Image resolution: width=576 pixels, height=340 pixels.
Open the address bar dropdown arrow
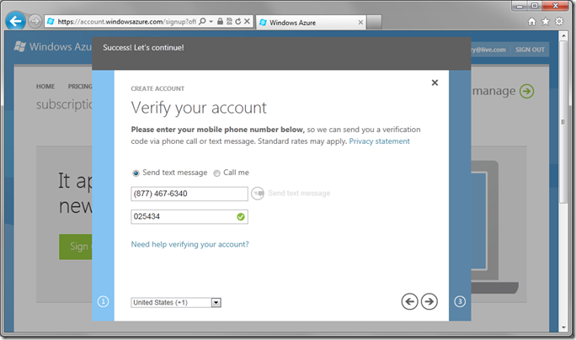pos(211,22)
